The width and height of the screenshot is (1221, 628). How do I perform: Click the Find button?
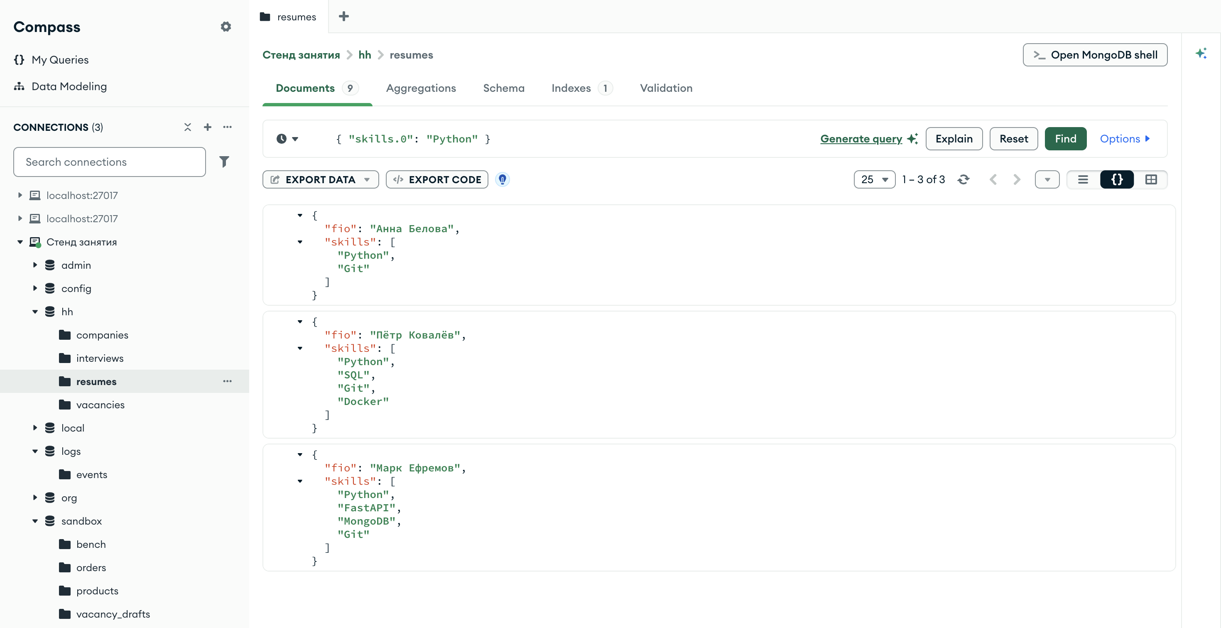coord(1065,139)
